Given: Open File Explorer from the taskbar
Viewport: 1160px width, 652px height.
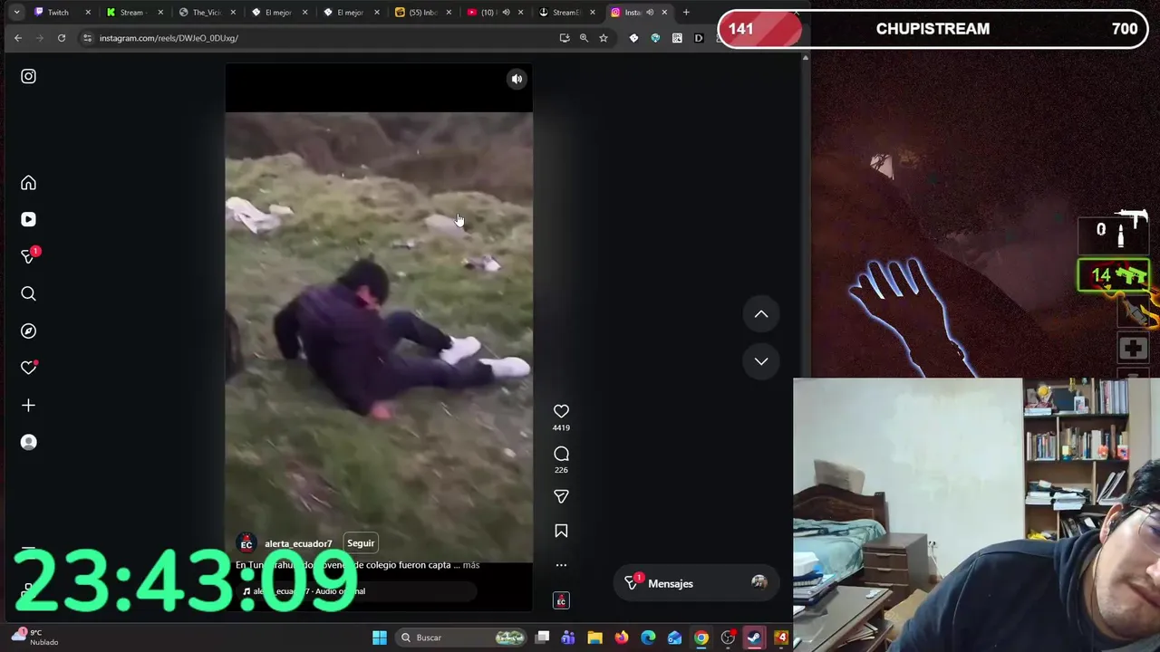Looking at the screenshot, I should click(594, 638).
